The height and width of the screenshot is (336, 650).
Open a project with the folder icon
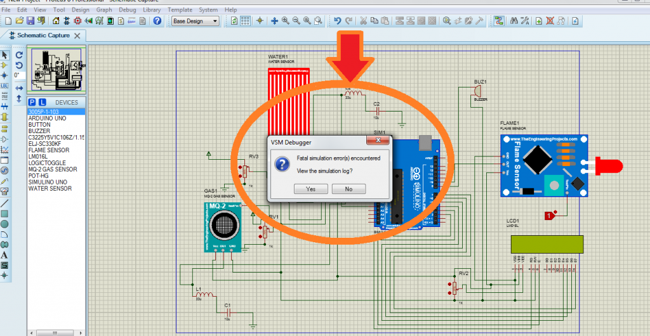tap(20, 21)
